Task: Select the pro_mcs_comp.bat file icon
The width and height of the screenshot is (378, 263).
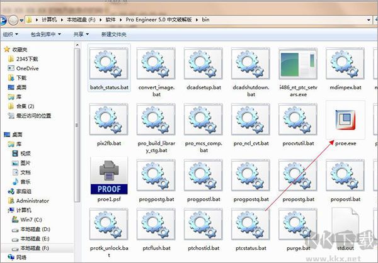Action: click(203, 119)
